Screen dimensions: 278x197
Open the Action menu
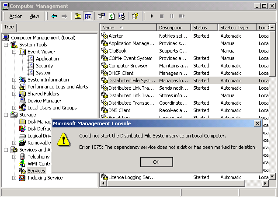(x=16, y=16)
